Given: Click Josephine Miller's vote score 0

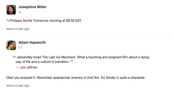Looking at the screenshot, I should click(x=20, y=12).
